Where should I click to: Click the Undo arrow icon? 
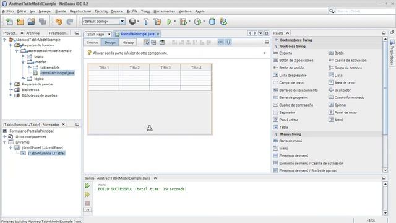tap(59, 22)
